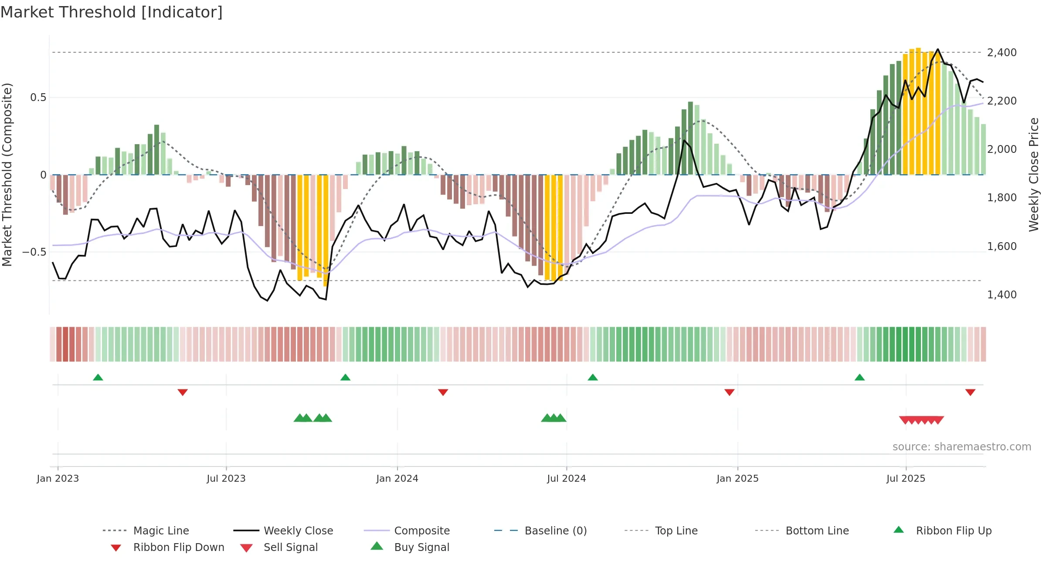Image resolution: width=1046 pixels, height=588 pixels.
Task: Click the Jan 2023 date label
Action: [x=58, y=479]
